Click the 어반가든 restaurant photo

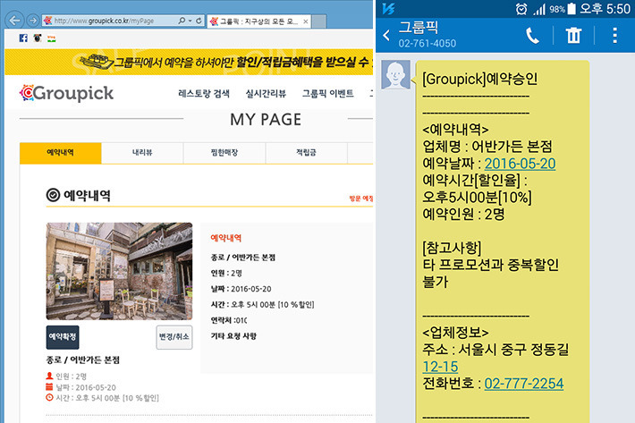pyautogui.click(x=119, y=271)
